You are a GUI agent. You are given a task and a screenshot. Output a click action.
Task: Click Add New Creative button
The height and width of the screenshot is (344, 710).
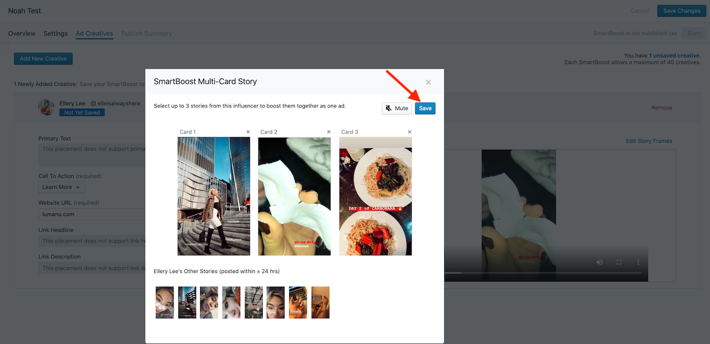click(x=43, y=59)
